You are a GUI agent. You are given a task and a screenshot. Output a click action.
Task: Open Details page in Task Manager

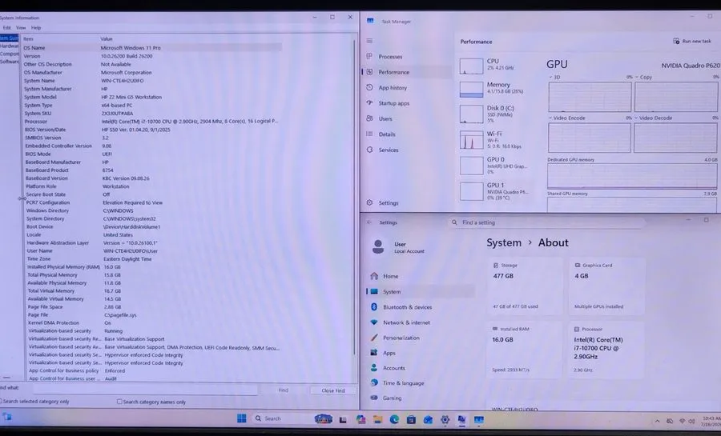pyautogui.click(x=387, y=134)
